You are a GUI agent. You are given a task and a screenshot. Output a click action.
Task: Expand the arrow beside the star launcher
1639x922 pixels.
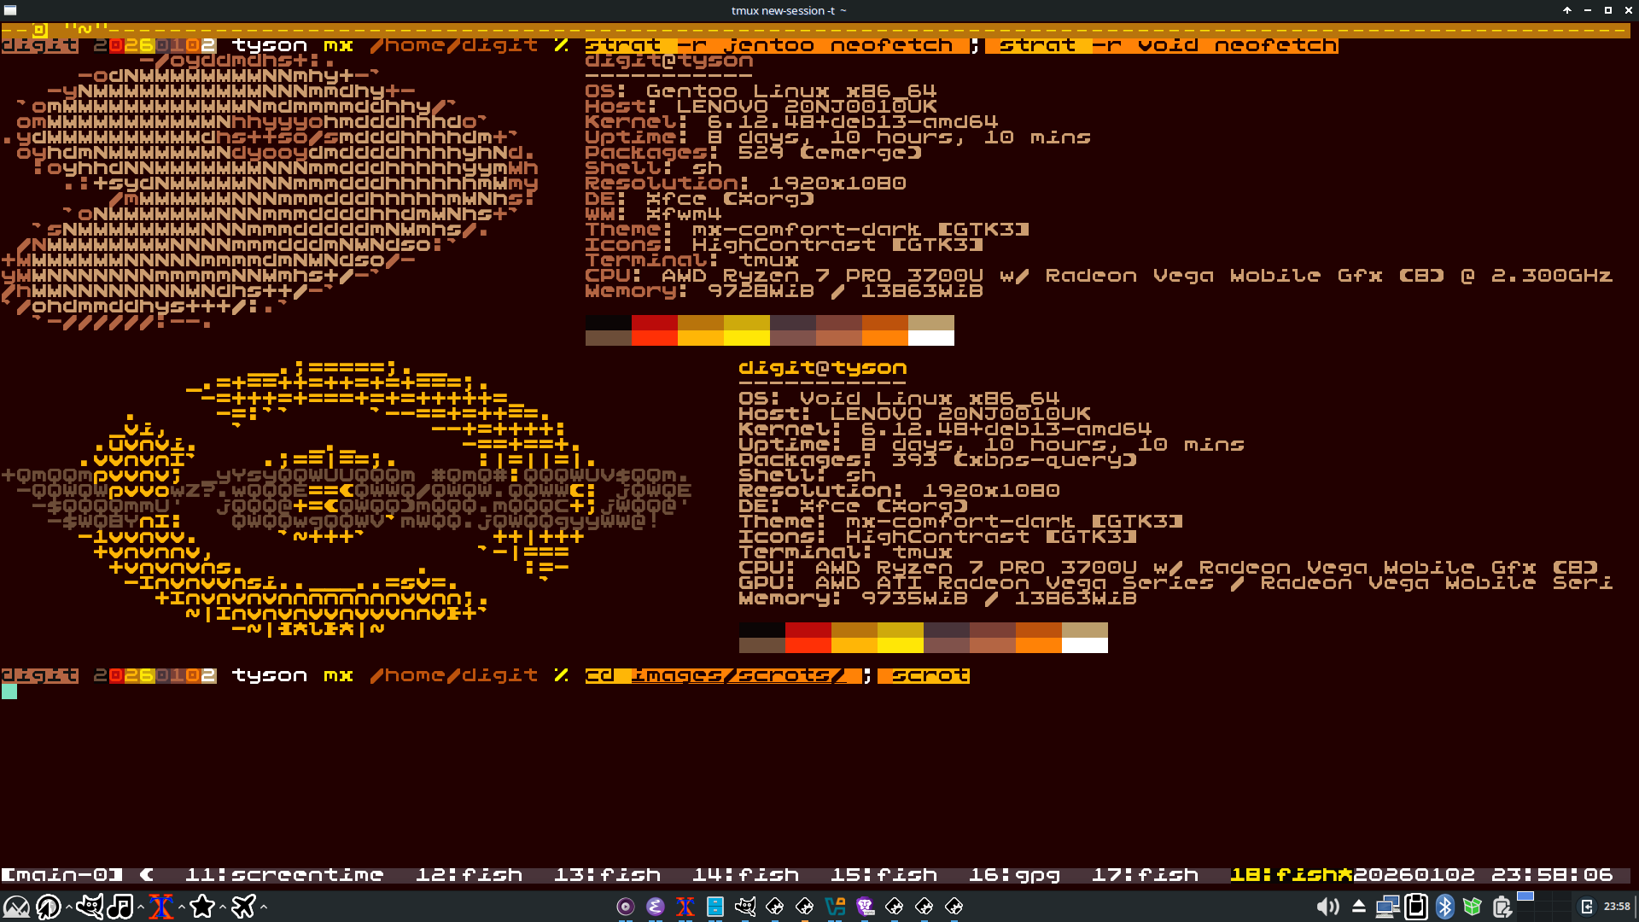[223, 907]
